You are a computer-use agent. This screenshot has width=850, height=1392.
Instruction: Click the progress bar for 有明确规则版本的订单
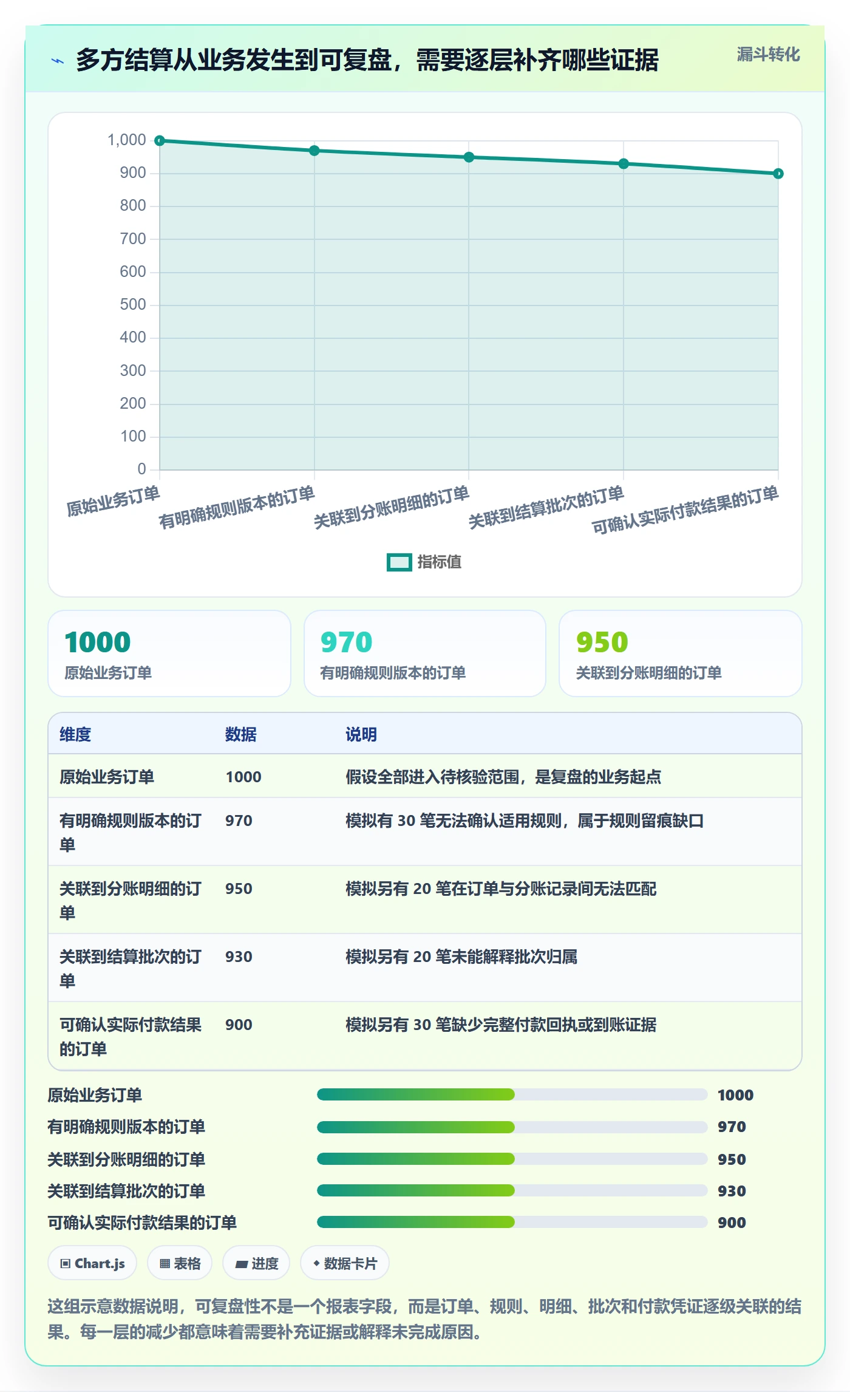(x=512, y=1127)
